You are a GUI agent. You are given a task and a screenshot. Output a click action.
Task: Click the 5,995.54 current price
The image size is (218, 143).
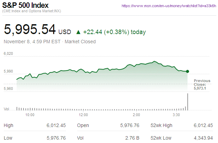[x=30, y=30]
